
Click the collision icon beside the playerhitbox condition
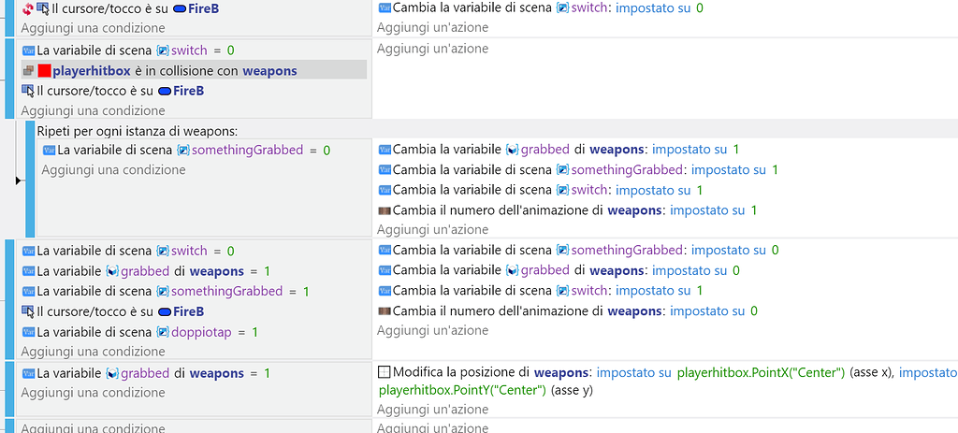click(x=28, y=71)
